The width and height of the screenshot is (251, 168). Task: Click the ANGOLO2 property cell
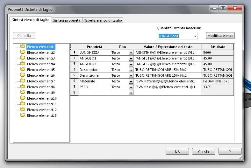(x=94, y=64)
